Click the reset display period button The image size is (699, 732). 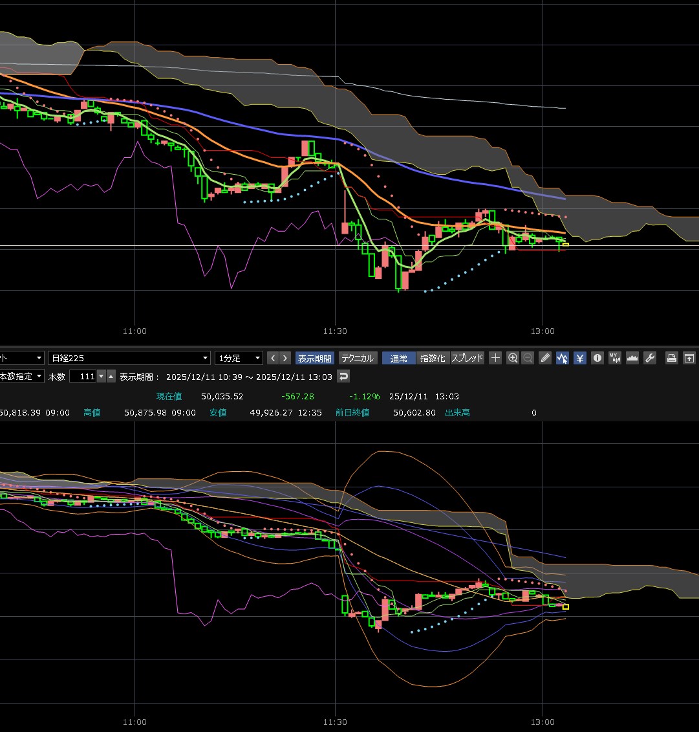(x=344, y=376)
